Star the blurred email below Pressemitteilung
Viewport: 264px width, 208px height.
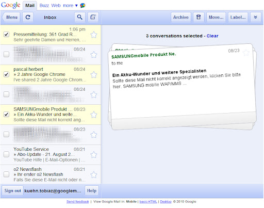click(x=94, y=55)
